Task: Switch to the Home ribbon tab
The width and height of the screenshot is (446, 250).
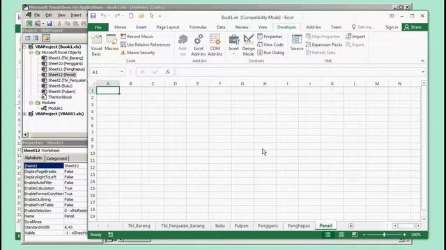Action: (x=120, y=27)
